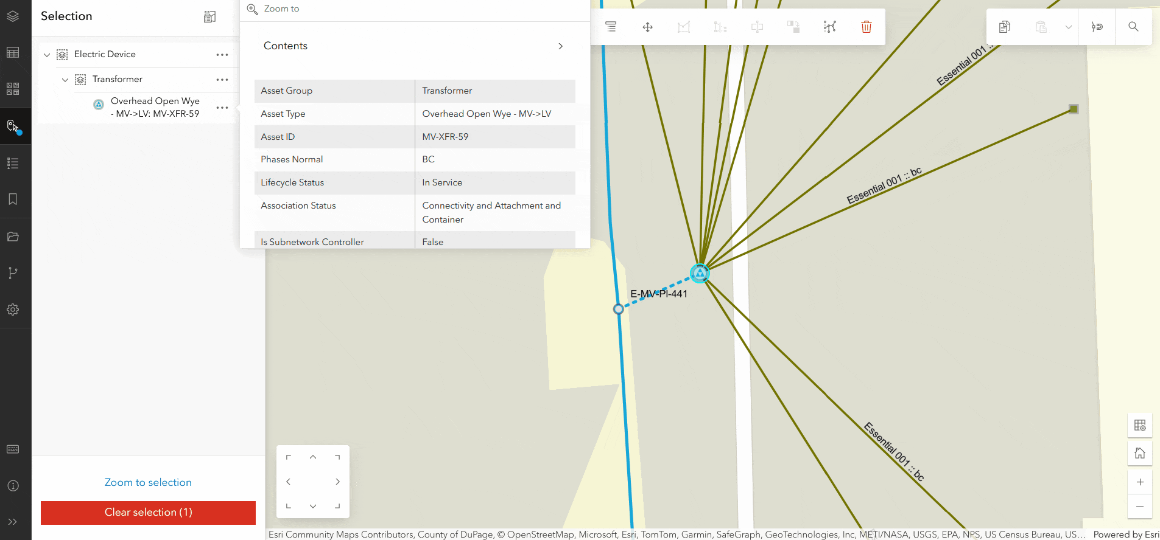Open the keyboard shortcuts sidebar icon
The width and height of the screenshot is (1160, 540).
click(x=13, y=449)
